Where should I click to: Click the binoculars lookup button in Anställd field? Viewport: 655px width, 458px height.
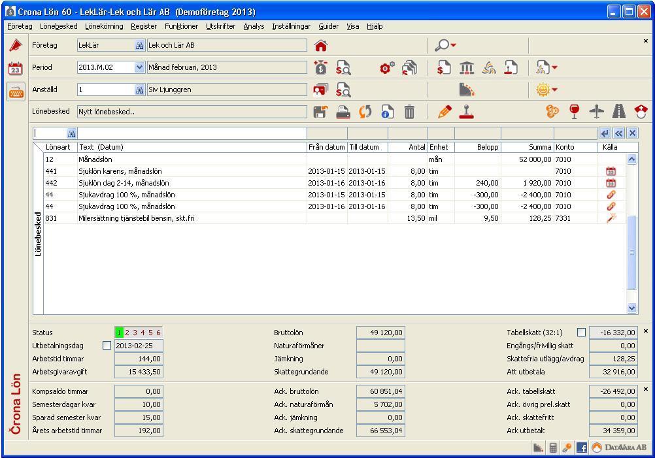[139, 90]
